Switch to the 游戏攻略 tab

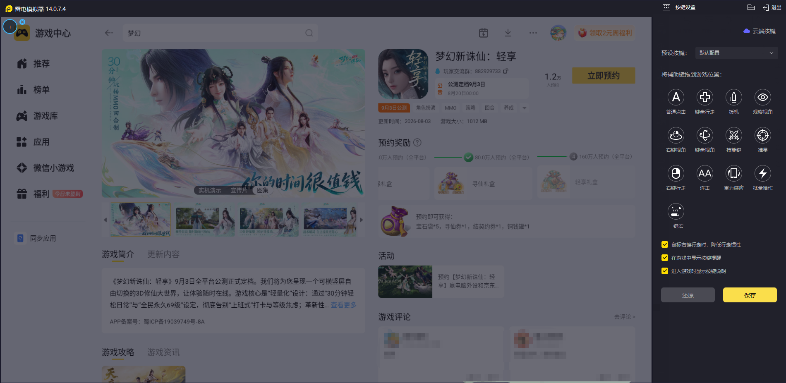[x=118, y=352]
